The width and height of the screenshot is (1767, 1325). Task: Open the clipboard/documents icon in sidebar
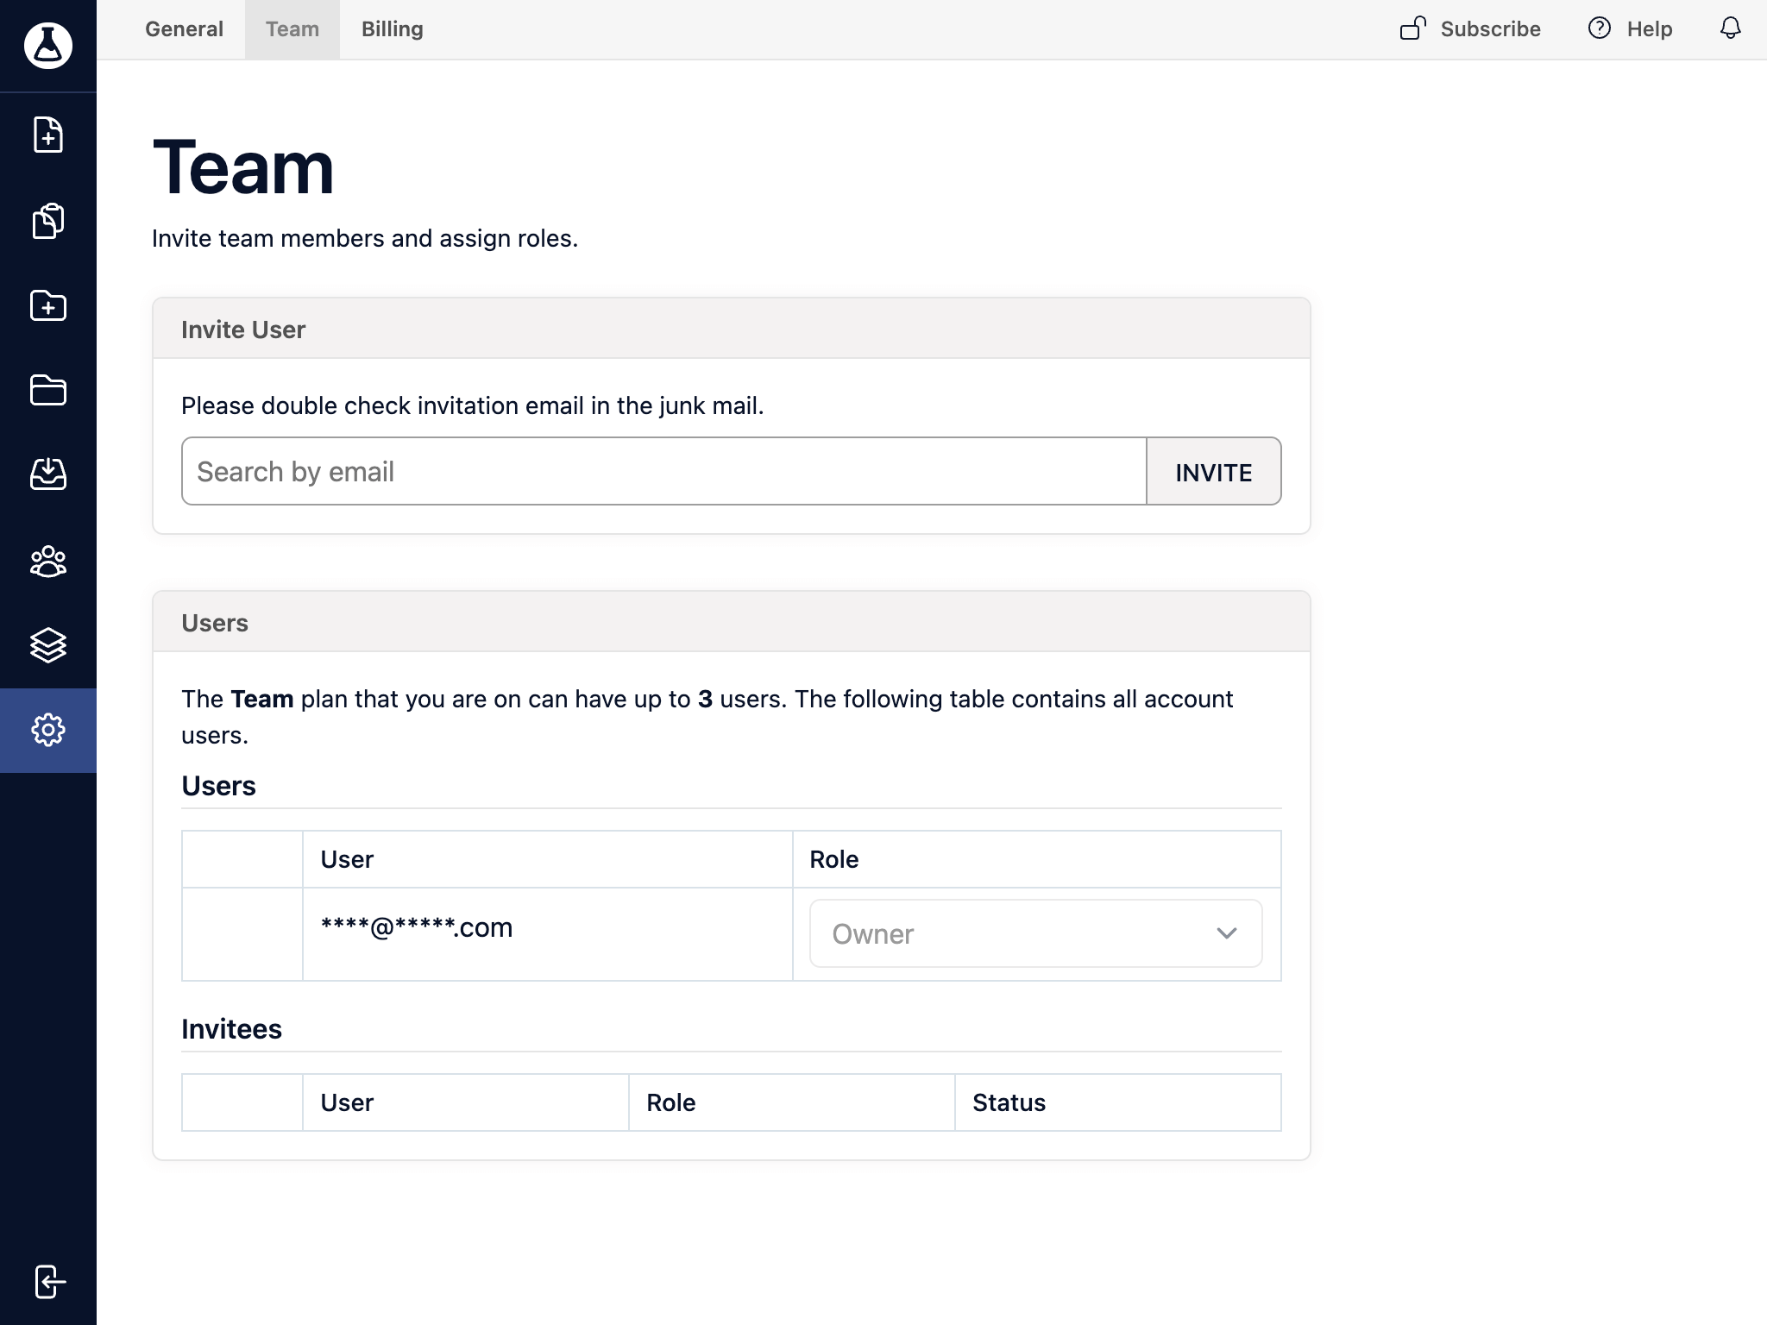(48, 222)
